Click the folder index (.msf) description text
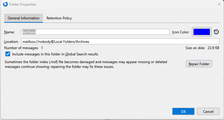The height and width of the screenshot is (120, 224). [x=86, y=64]
